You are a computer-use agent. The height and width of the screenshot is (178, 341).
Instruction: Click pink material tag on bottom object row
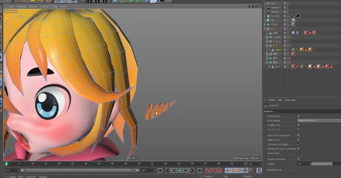pos(293,66)
